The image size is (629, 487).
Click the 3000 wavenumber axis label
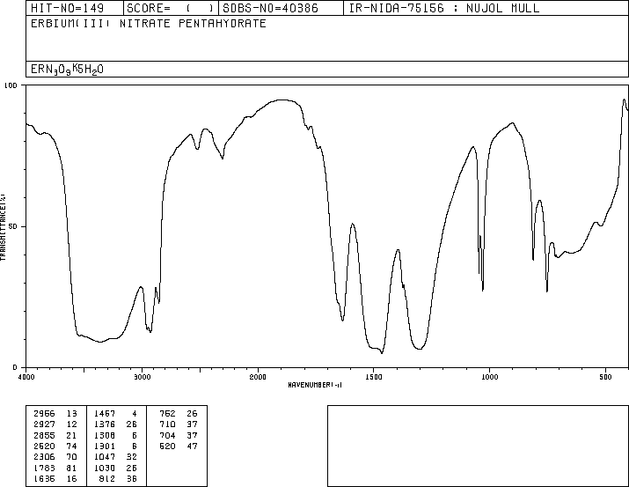(x=142, y=377)
